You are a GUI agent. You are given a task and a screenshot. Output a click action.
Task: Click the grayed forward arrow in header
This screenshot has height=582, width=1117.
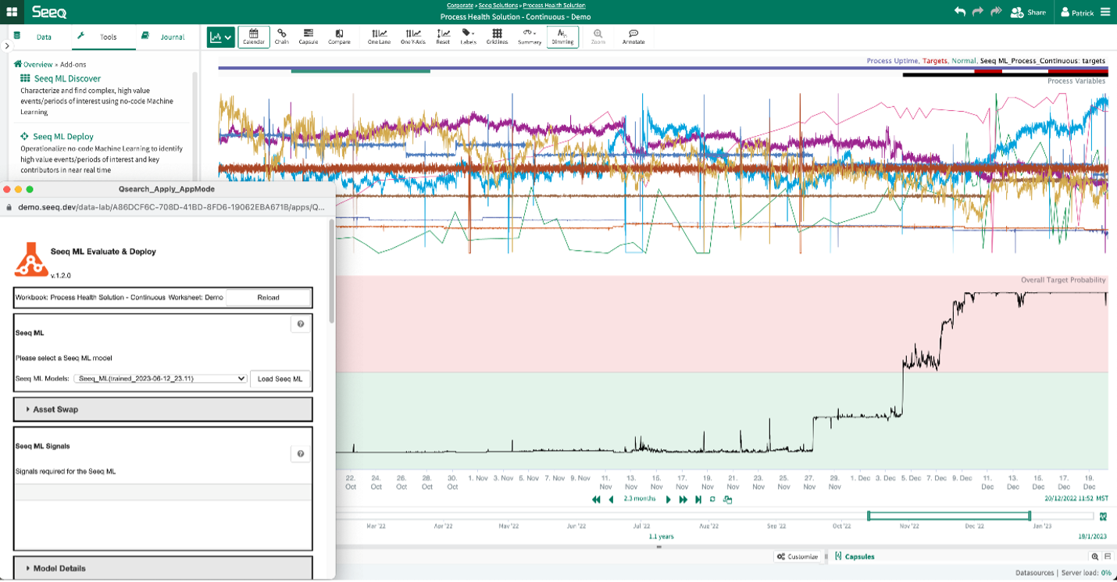tap(996, 12)
